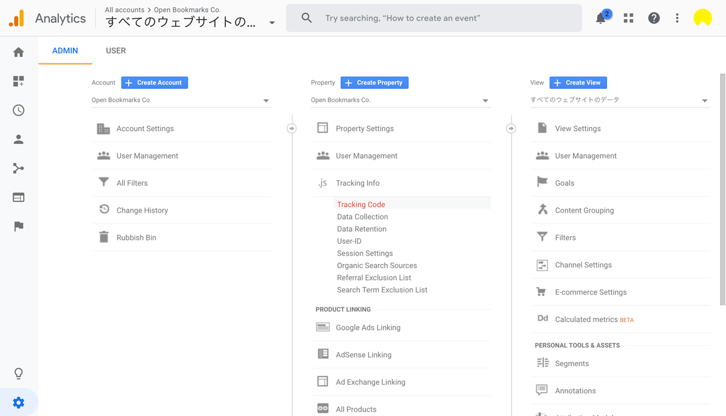Viewport: 726px width, 416px height.
Task: Click the All Products link icon
Action: pyautogui.click(x=323, y=409)
